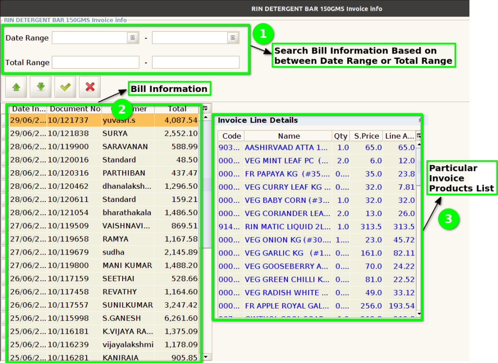Image resolution: width=498 pixels, height=363 pixels.
Task: Click FR PAPAYA KG invoice line
Action: (x=317, y=174)
